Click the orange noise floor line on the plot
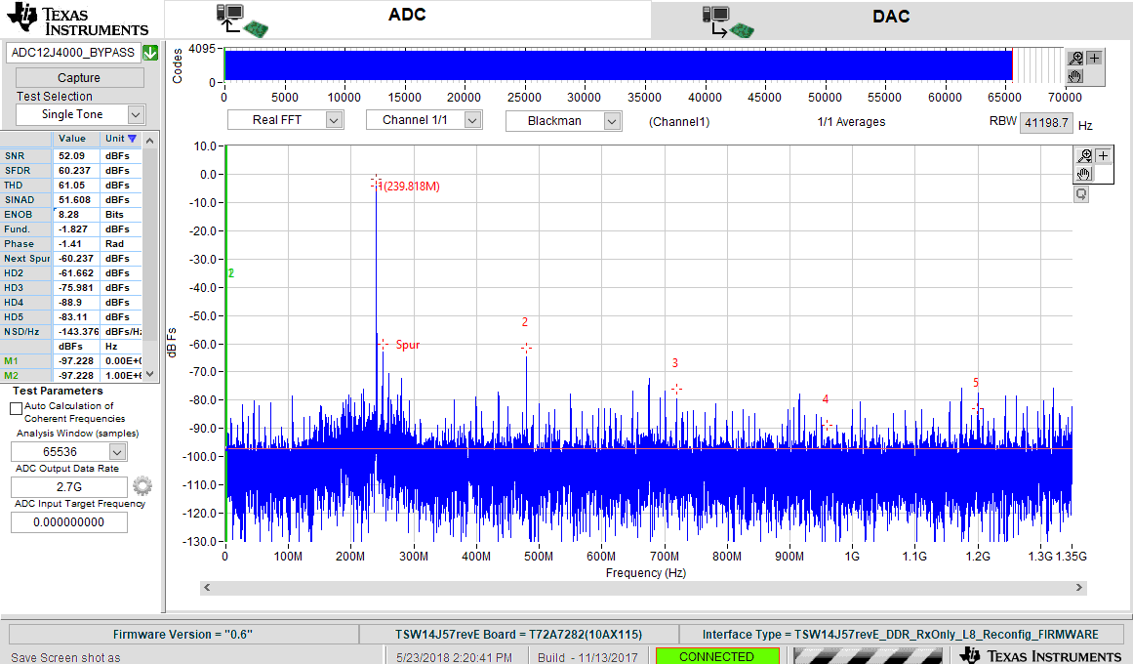 coord(649,448)
